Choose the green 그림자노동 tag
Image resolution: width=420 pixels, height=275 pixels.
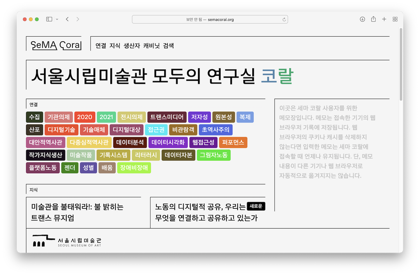point(213,155)
